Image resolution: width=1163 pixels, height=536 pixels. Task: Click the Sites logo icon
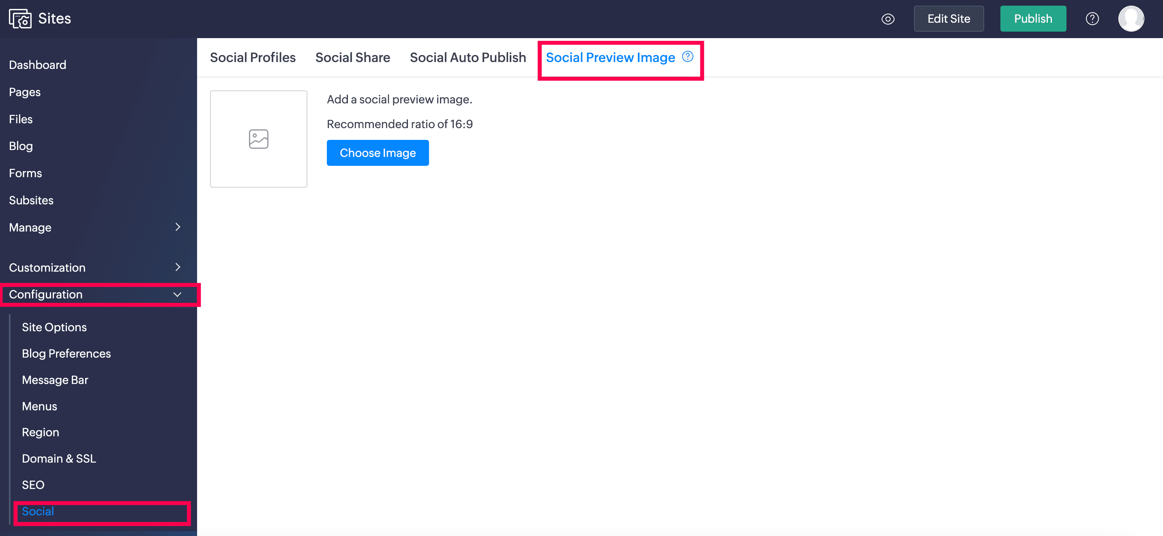(20, 19)
